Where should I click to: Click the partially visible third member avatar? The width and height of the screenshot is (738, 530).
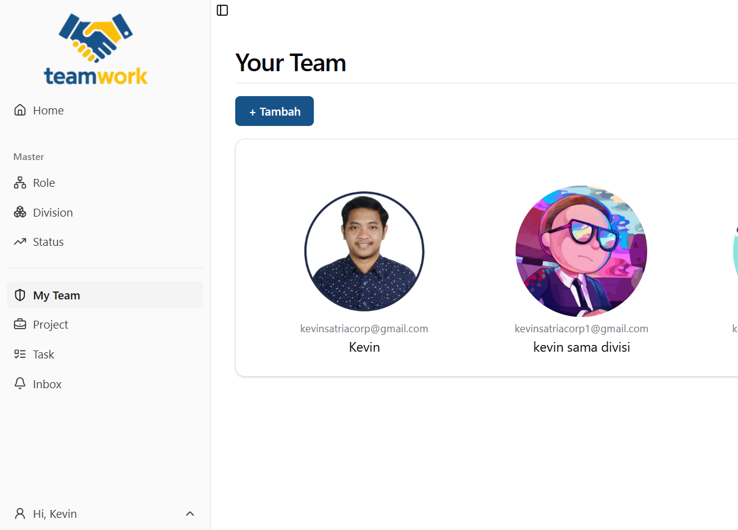[735, 251]
